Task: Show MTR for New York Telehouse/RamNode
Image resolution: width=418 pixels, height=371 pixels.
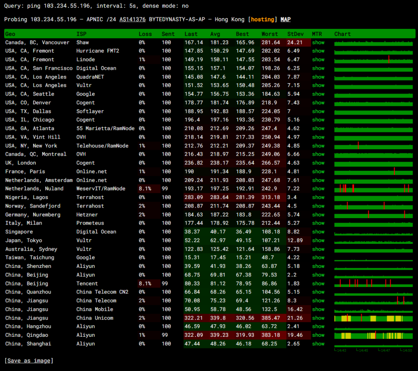Action: coord(318,146)
